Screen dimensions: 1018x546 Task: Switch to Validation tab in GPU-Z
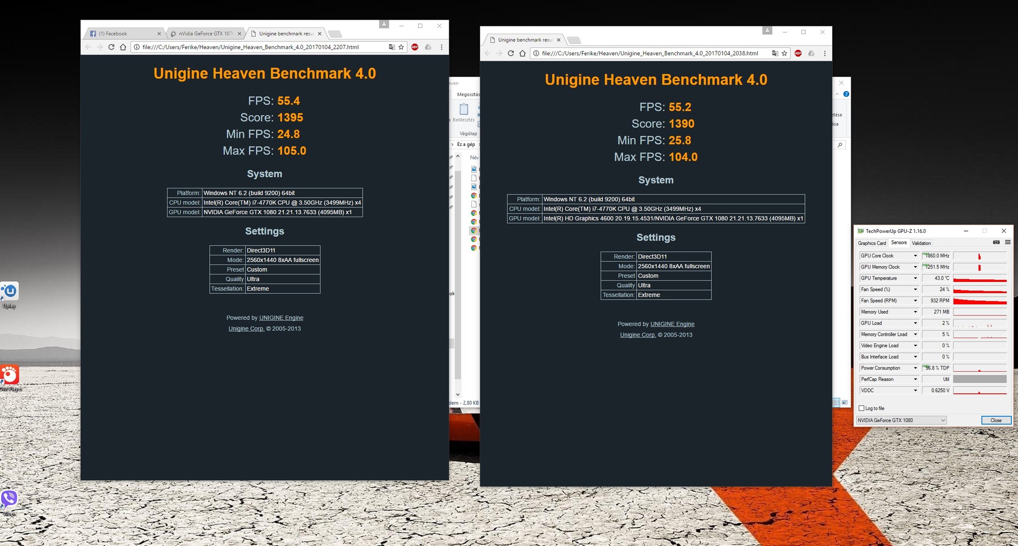coord(921,243)
